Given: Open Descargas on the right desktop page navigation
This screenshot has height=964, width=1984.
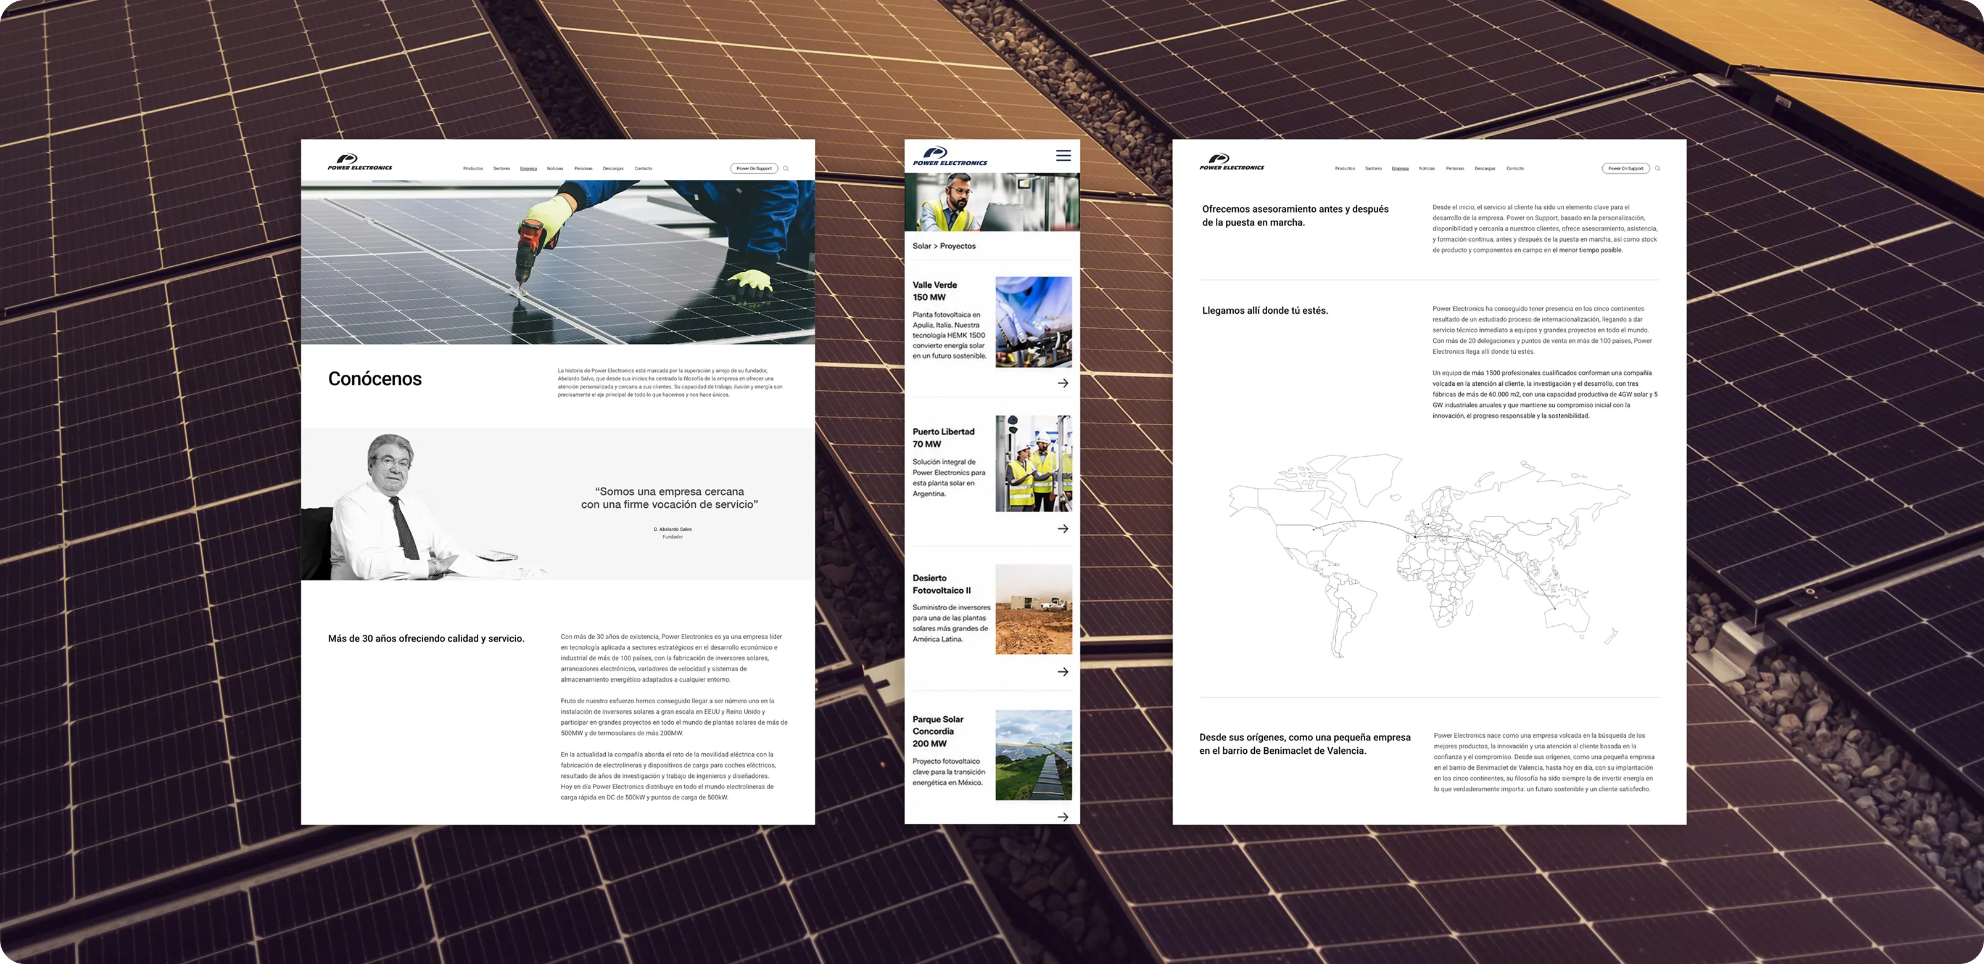Looking at the screenshot, I should (1485, 168).
